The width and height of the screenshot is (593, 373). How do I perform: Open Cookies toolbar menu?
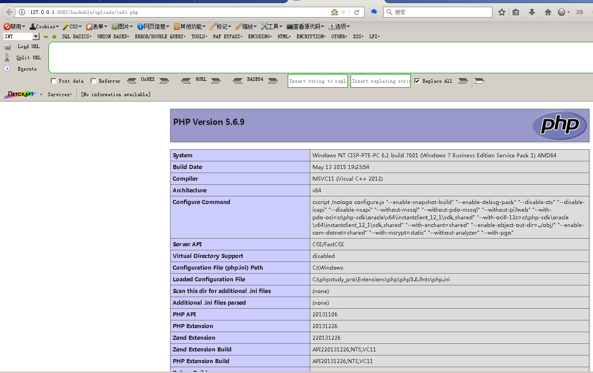[44, 27]
